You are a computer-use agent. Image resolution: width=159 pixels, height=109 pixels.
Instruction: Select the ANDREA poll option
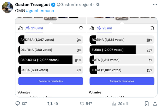(51, 40)
